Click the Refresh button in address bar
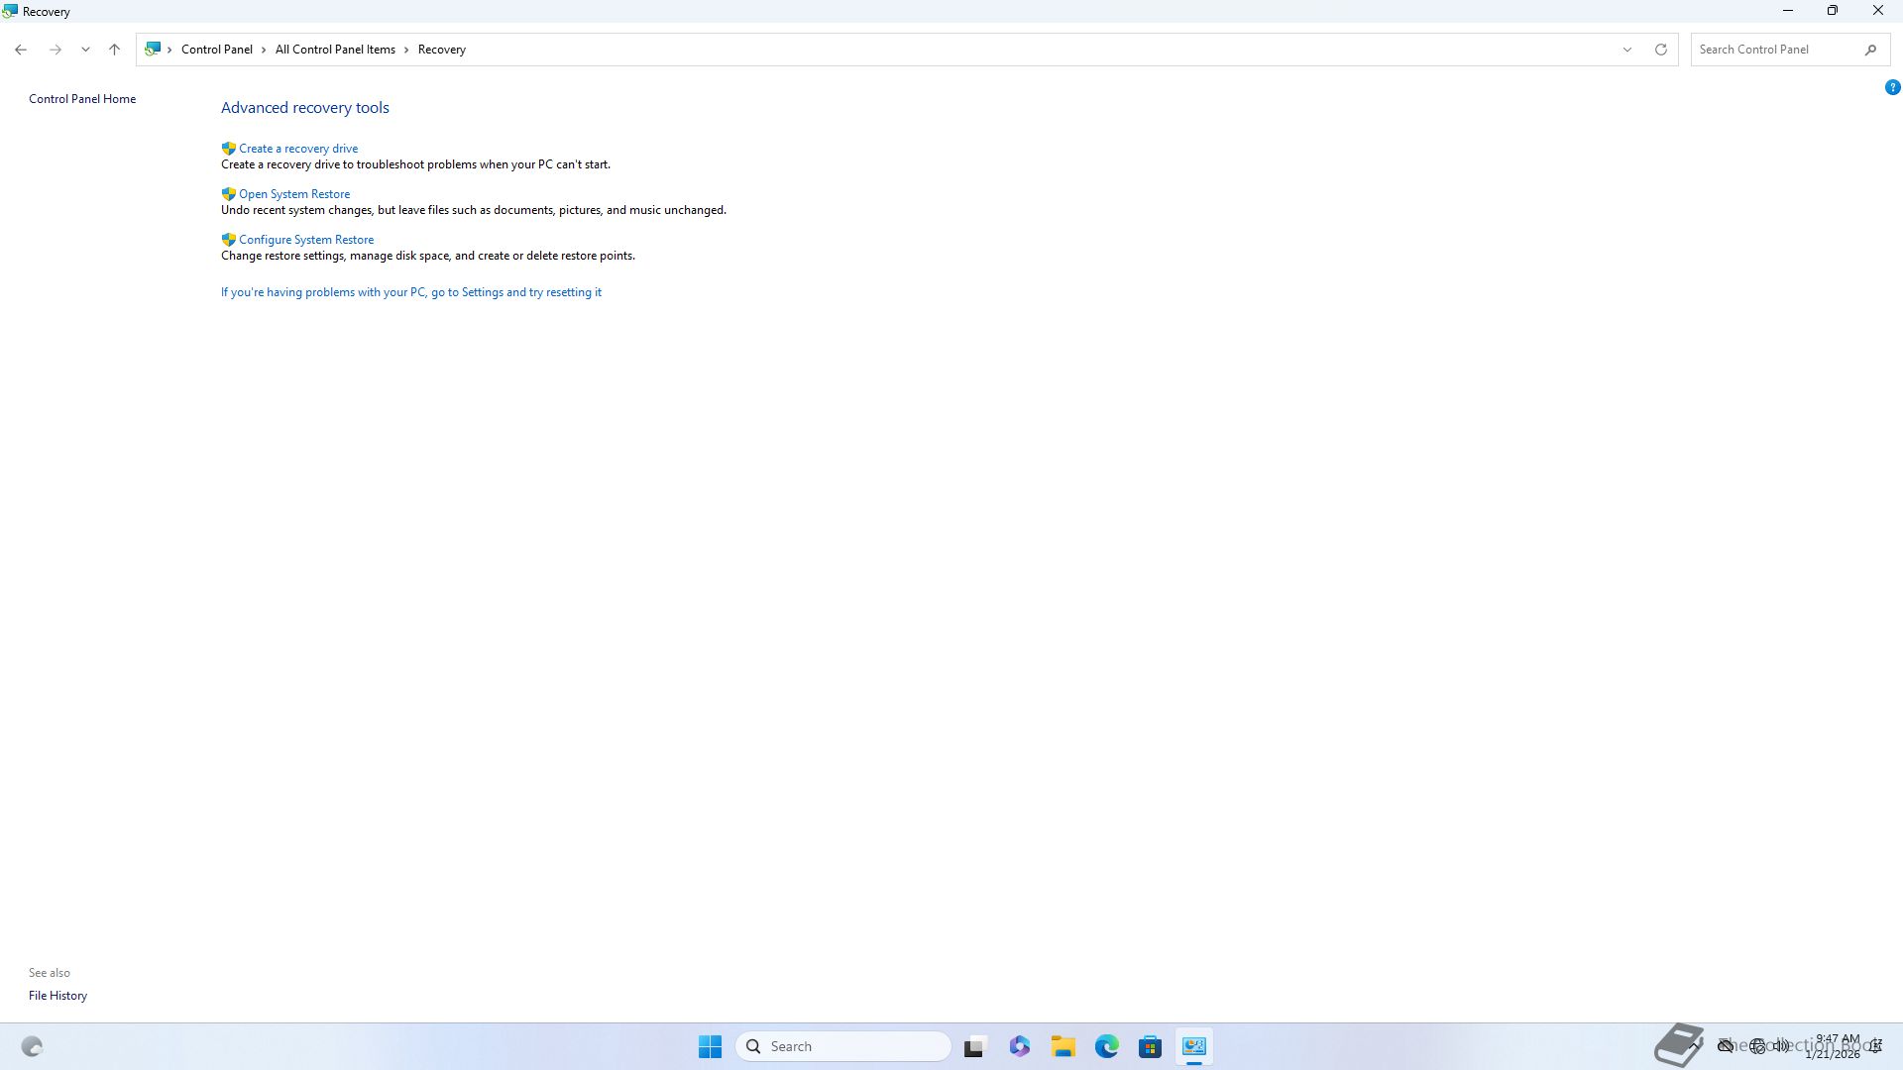The image size is (1903, 1070). coord(1661,50)
